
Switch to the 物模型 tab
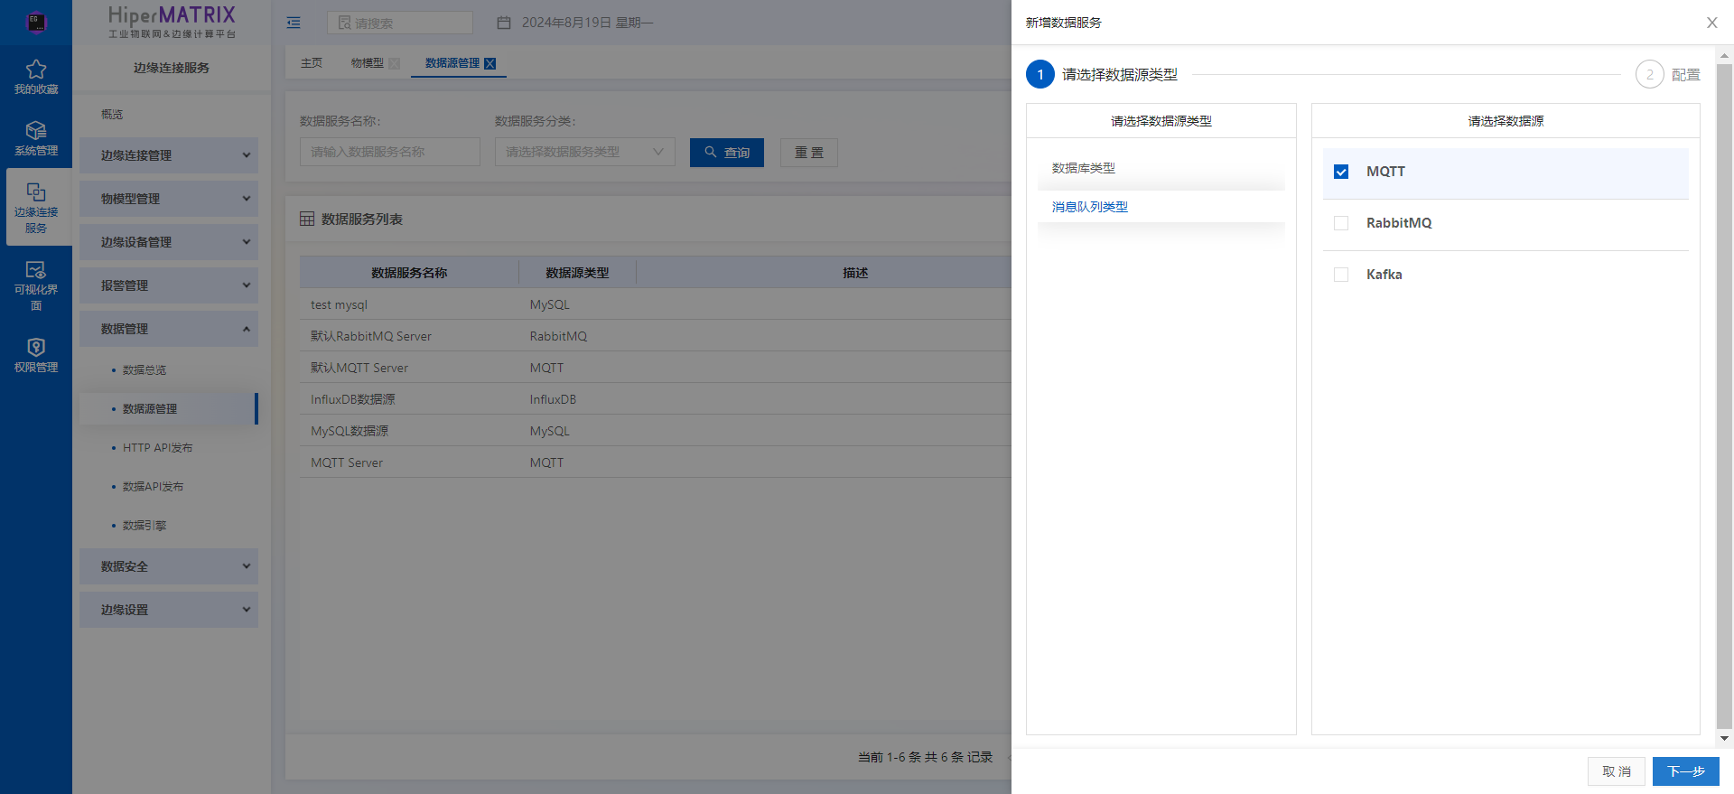368,63
